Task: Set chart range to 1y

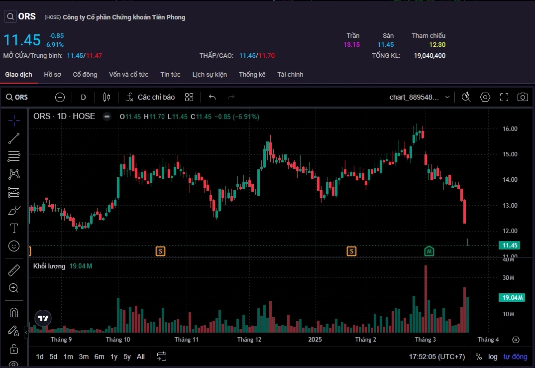Action: pos(114,357)
